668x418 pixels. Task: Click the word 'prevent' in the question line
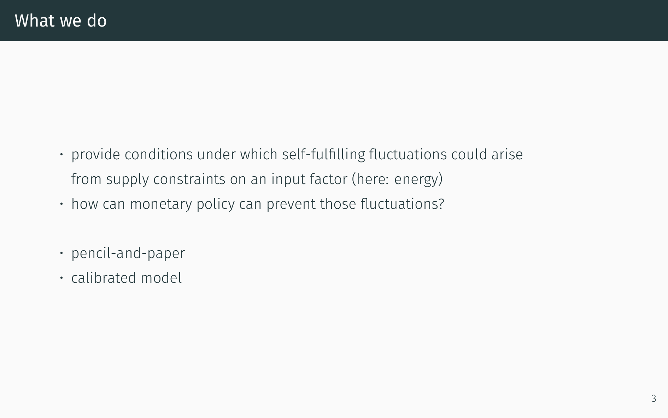[x=291, y=205]
